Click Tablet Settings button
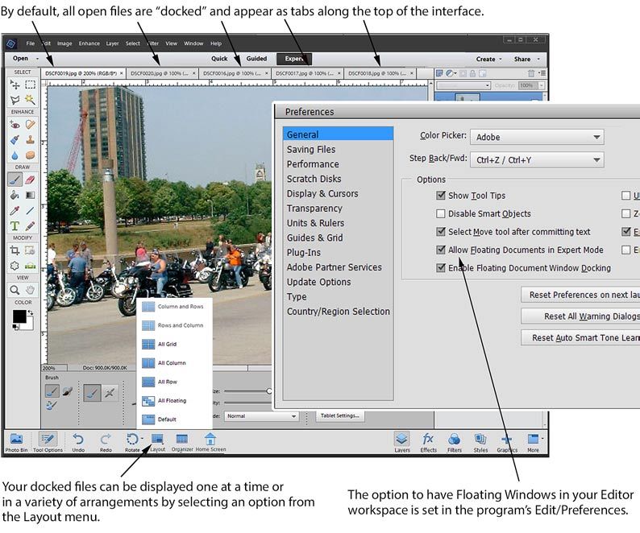The width and height of the screenshot is (640, 533). pos(339,415)
